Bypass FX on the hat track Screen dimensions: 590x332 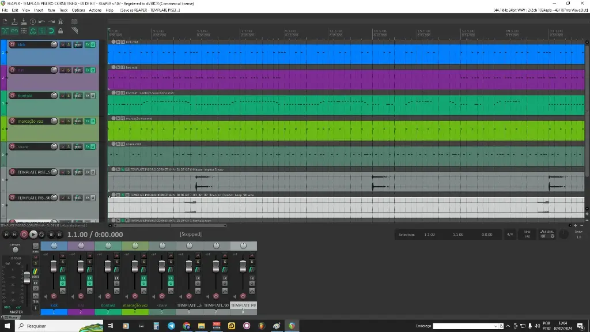pos(93,70)
